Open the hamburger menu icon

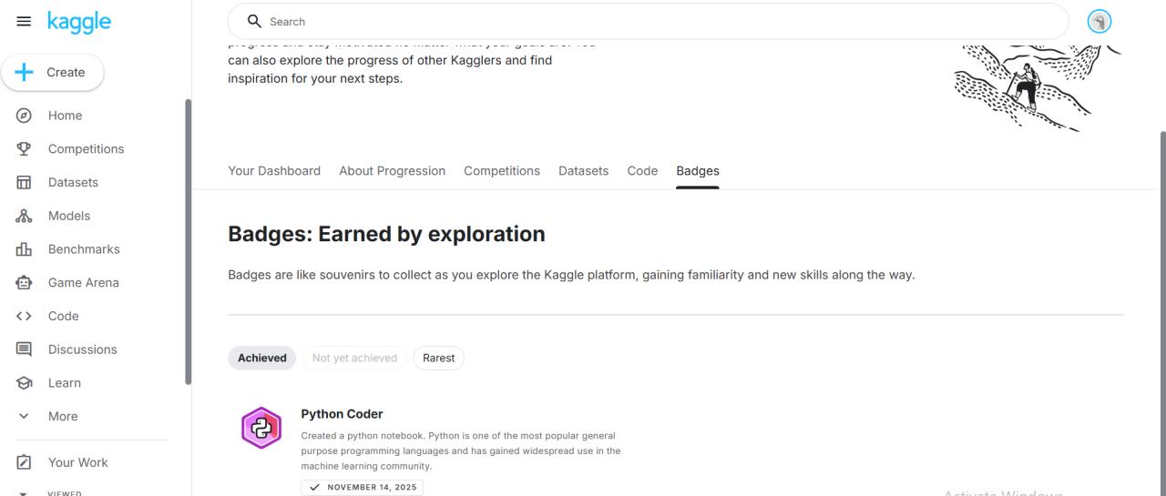[x=24, y=21]
